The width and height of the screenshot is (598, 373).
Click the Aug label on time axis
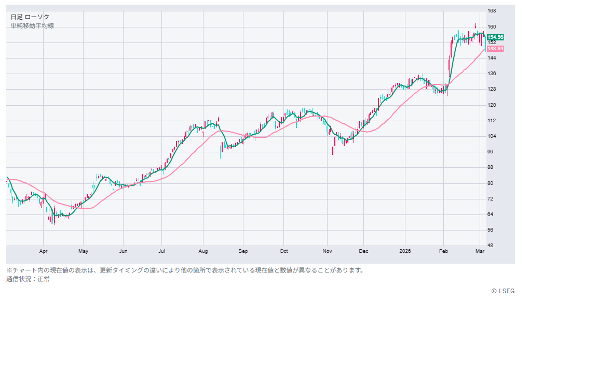tap(203, 251)
